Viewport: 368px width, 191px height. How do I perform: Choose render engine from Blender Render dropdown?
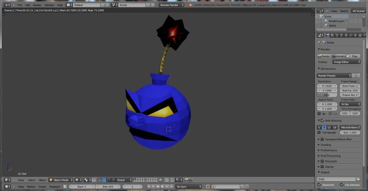tap(172, 5)
